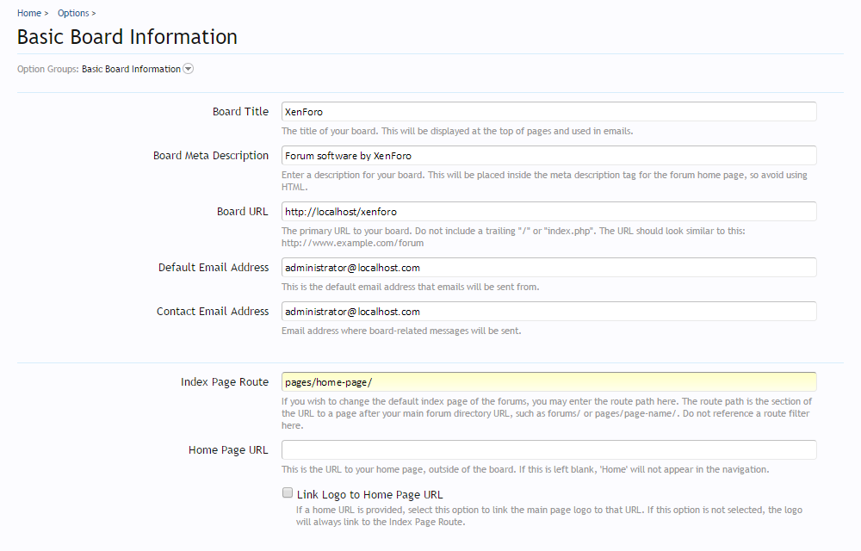The height and width of the screenshot is (551, 861).
Task: Click the Board URL label
Action: point(242,211)
